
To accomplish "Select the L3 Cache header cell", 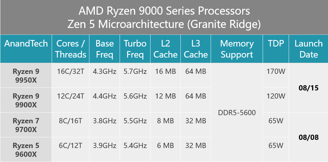I will pyautogui.click(x=196, y=49).
